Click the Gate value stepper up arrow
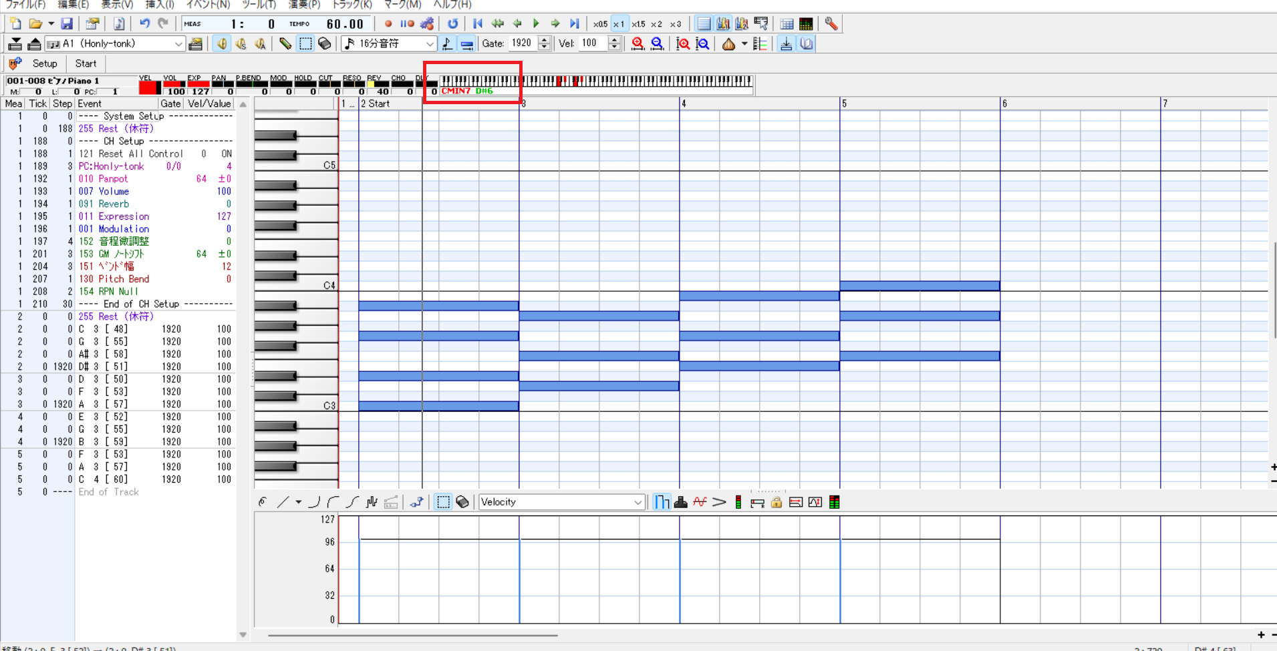The width and height of the screenshot is (1277, 651). [545, 40]
